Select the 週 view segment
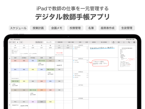This screenshot has height=109, width=145. click(18, 42)
